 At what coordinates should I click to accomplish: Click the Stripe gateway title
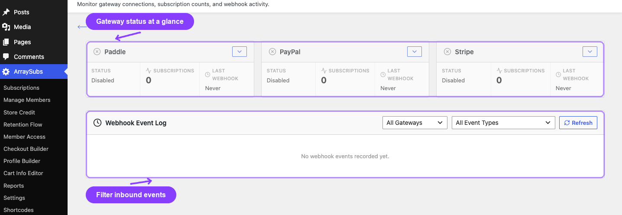point(464,52)
